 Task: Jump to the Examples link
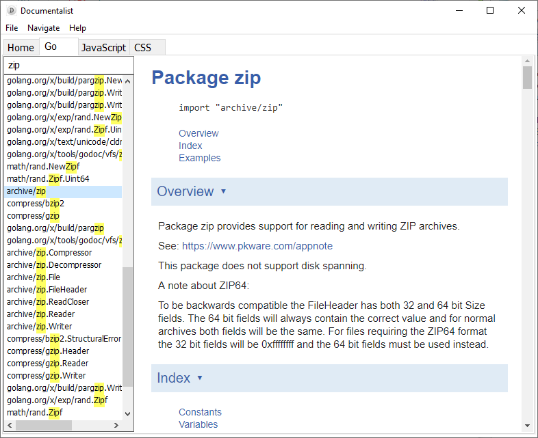coord(199,158)
